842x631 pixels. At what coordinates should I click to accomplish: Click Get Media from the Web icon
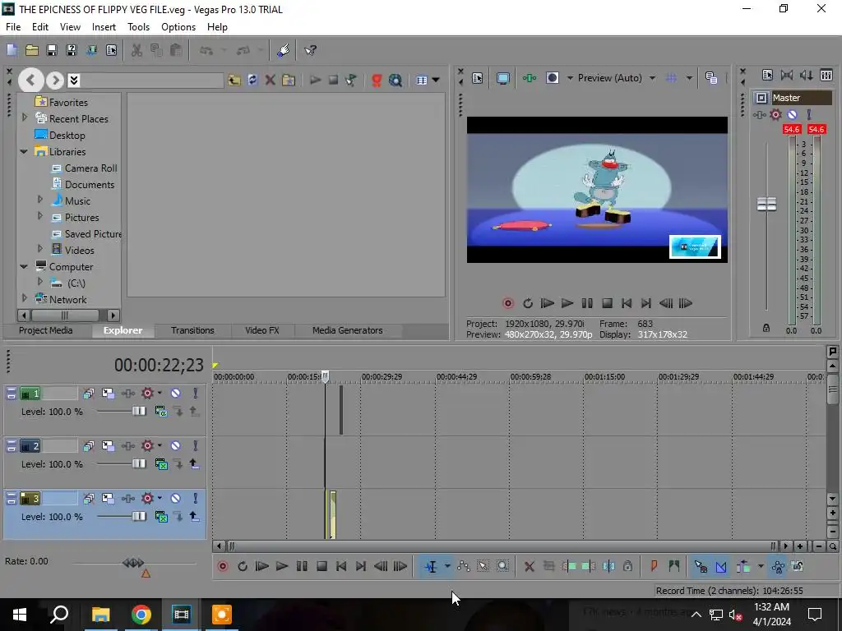(396, 81)
